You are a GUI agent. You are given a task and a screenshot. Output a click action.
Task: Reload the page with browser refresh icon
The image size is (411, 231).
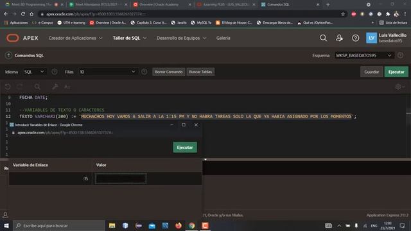pyautogui.click(x=23, y=14)
